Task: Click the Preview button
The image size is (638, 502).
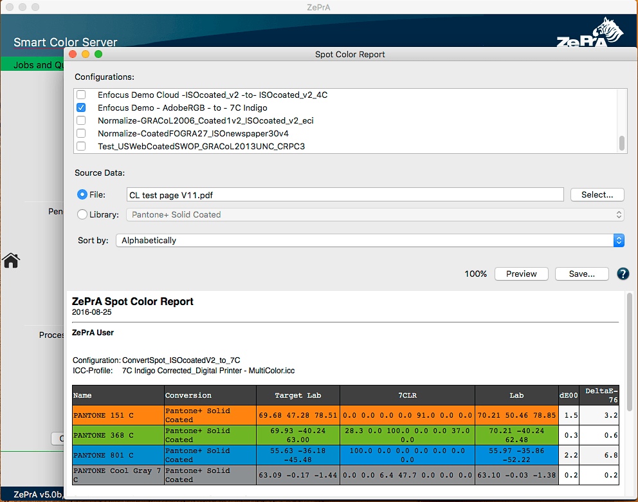Action: (x=521, y=274)
